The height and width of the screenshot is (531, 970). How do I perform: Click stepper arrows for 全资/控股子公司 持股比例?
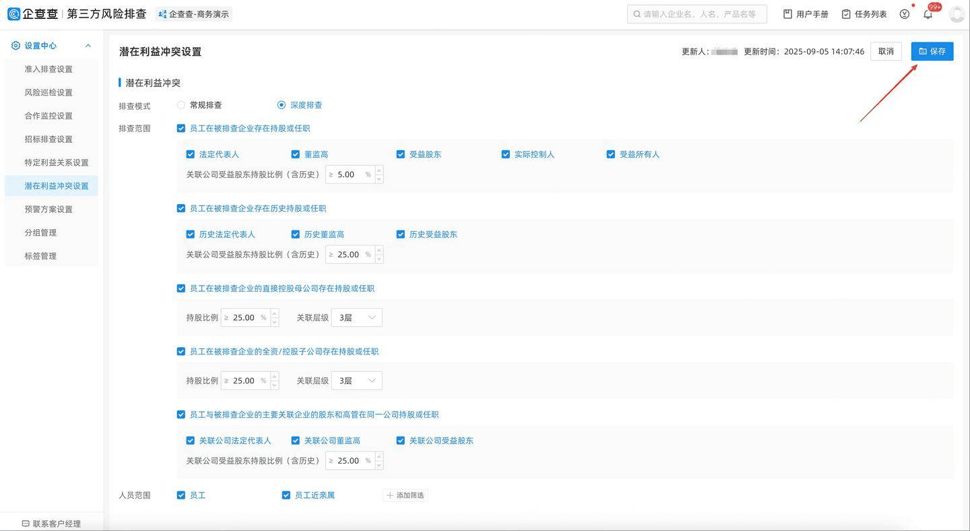[x=275, y=381]
